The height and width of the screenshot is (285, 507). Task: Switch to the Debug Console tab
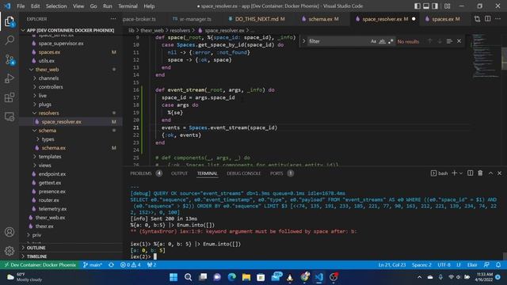point(243,173)
